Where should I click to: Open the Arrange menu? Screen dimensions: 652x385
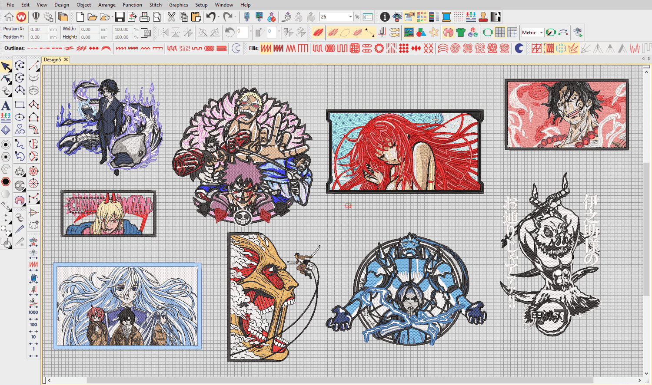tap(107, 5)
